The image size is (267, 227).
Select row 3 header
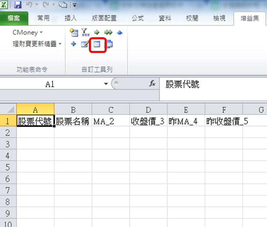coord(8,144)
